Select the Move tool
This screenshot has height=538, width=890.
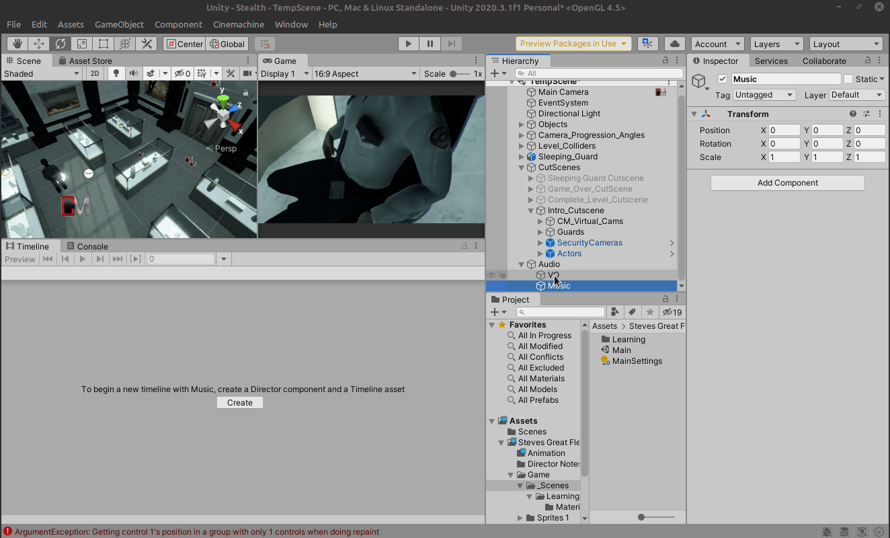tap(39, 44)
